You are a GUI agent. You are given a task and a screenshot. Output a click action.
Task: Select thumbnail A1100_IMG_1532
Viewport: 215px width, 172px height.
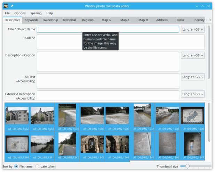tap(17, 117)
